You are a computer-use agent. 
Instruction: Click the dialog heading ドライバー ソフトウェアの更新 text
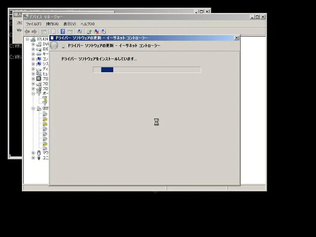click(x=114, y=46)
